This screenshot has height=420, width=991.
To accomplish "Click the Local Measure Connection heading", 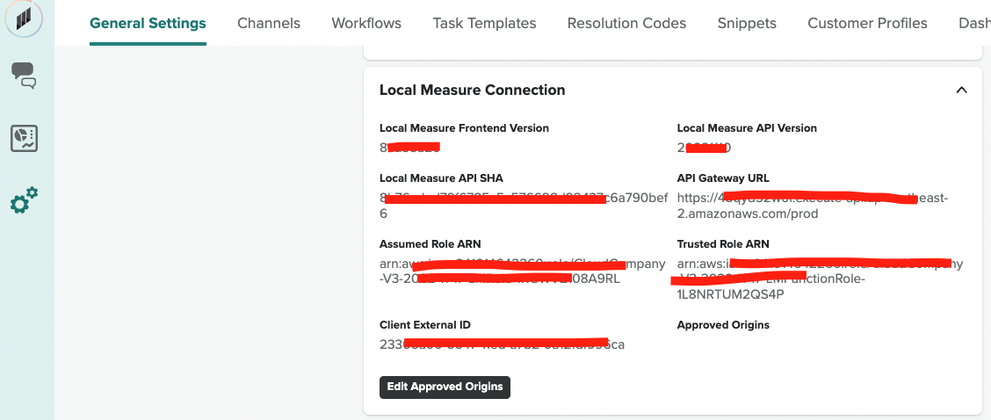I will 472,90.
